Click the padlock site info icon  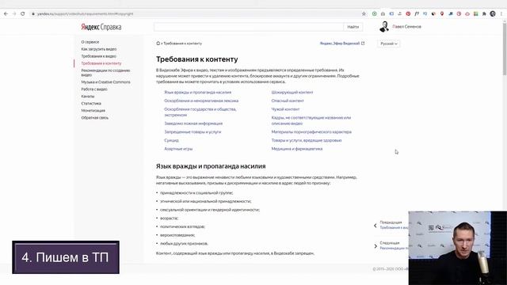click(33, 14)
